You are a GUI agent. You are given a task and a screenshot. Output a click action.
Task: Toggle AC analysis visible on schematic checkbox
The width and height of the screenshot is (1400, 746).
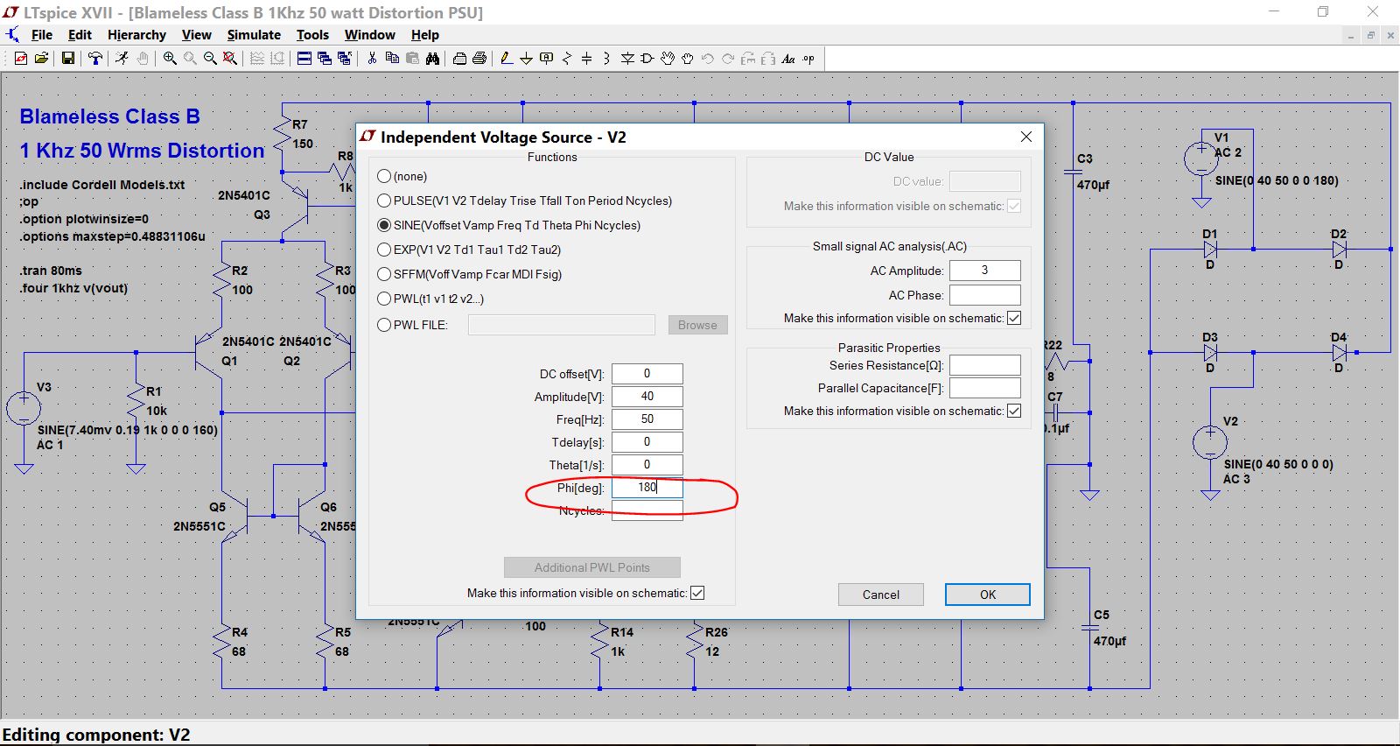coord(1014,318)
